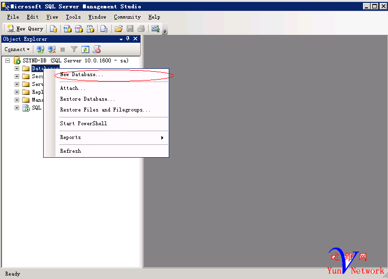Screen dimensions: 388x279
Task: Click the Save disk icon
Action: (x=130, y=29)
